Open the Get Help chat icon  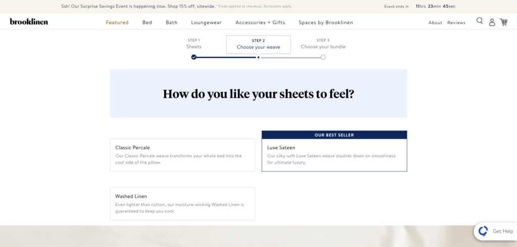pyautogui.click(x=483, y=231)
